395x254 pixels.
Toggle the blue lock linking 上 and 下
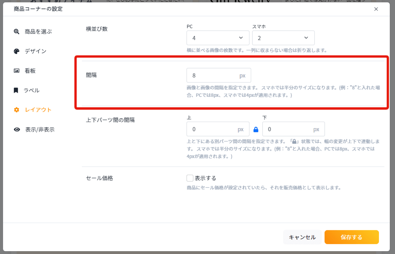tap(256, 129)
